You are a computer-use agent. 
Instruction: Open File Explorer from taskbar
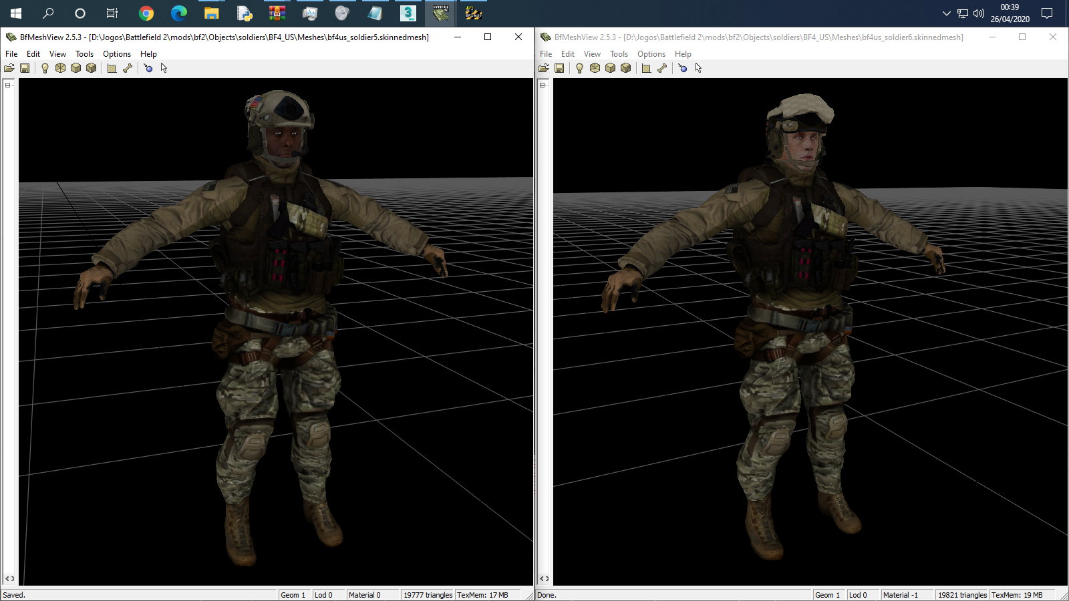[x=211, y=13]
